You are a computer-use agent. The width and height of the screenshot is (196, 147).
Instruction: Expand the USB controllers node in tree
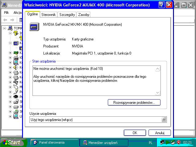[10, 82]
